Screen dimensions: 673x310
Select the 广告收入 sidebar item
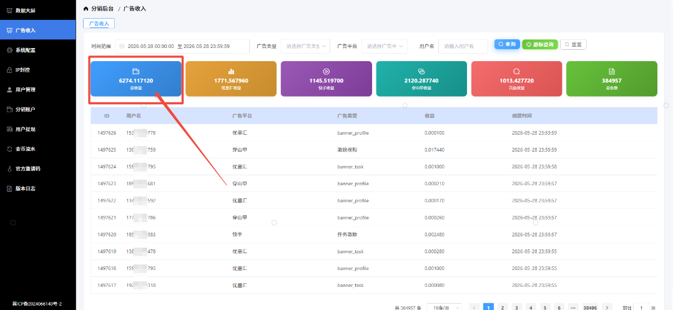click(37, 30)
